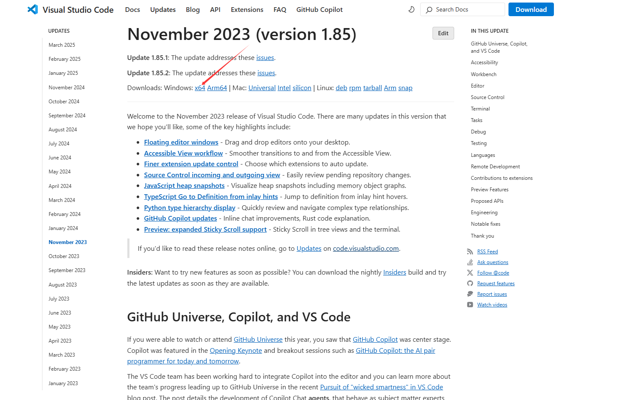Viewport: 632px width, 400px height.
Task: Jump to Workbench section in page outline
Action: point(483,74)
